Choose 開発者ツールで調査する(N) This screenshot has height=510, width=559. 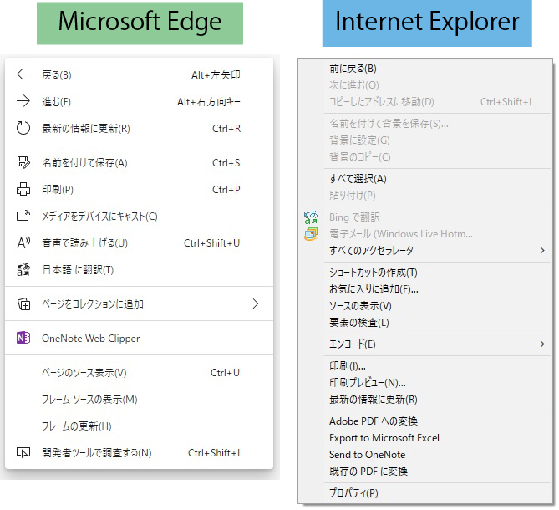pyautogui.click(x=139, y=453)
